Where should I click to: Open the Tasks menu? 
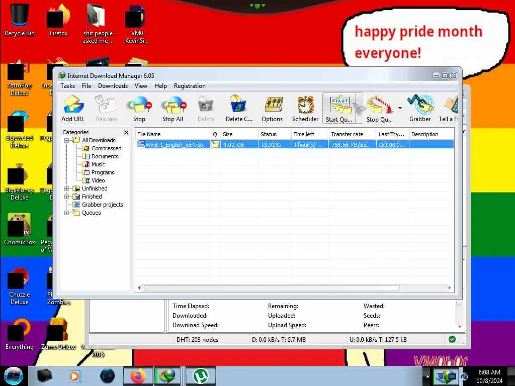(68, 86)
